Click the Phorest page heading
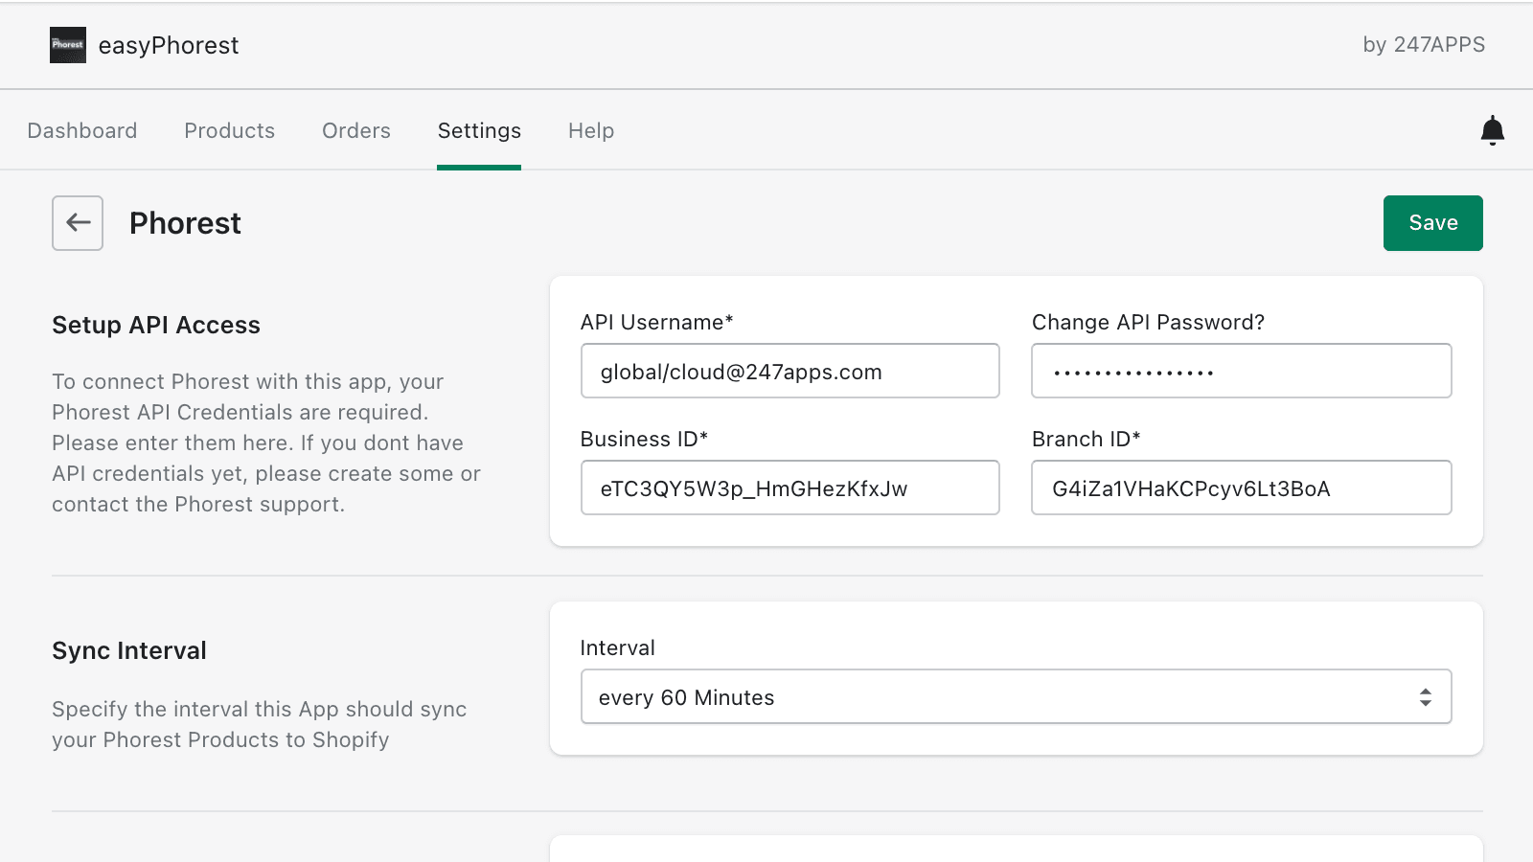The image size is (1533, 862). tap(185, 223)
